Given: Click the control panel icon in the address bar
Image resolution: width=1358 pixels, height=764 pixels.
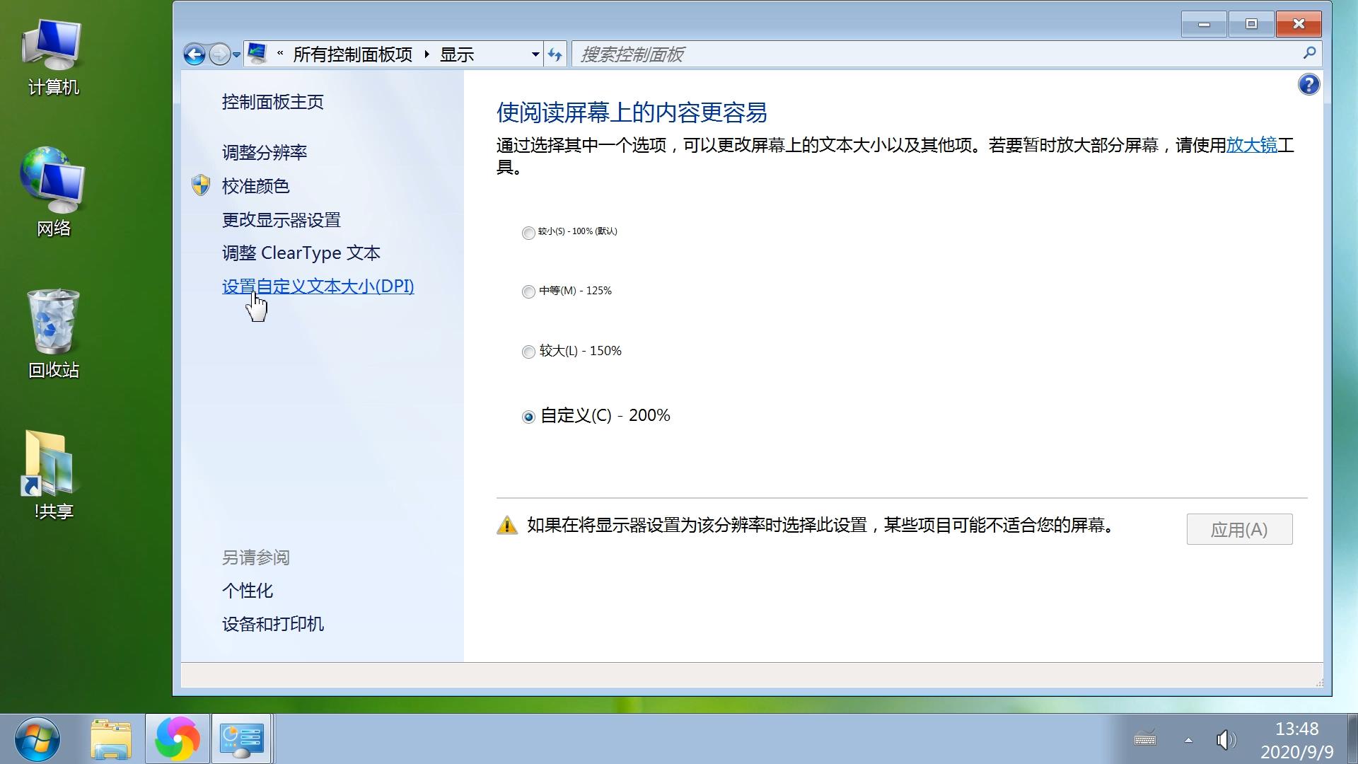Looking at the screenshot, I should coord(257,54).
